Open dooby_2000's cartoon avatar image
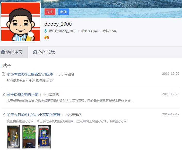Viewport: 182px width, 150px height. (21, 22)
